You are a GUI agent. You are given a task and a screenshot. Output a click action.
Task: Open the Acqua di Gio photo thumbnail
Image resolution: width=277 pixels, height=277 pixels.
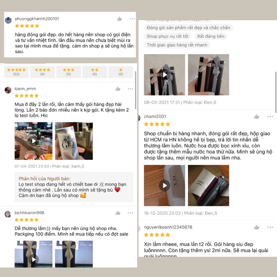pos(74,141)
